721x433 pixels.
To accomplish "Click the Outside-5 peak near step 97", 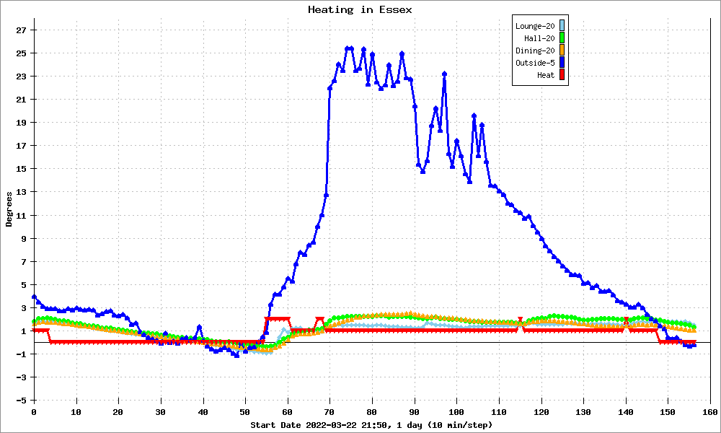I will pyautogui.click(x=444, y=74).
